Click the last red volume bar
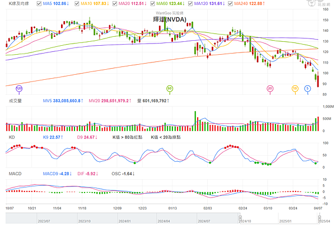This screenshot has height=226, width=336. pos(318,124)
